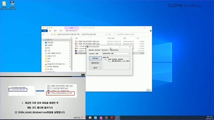The image size is (214, 120).
Task: Open quick access toolbar customize dropdown
Action: (x=51, y=28)
